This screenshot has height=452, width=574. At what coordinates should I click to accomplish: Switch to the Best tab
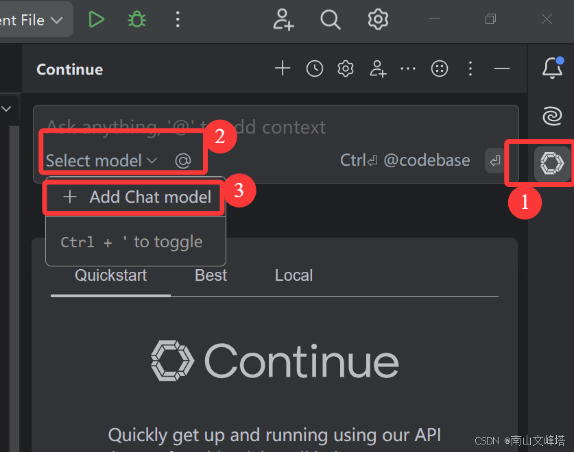pyautogui.click(x=211, y=275)
